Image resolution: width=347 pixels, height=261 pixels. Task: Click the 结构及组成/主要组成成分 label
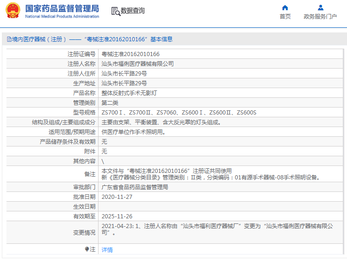coord(63,122)
